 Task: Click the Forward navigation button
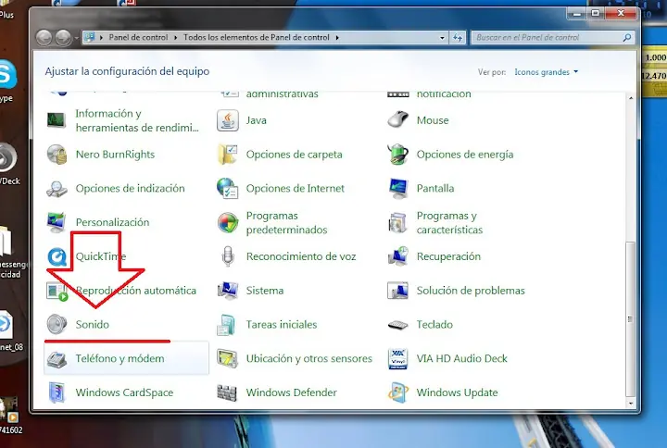(63, 38)
